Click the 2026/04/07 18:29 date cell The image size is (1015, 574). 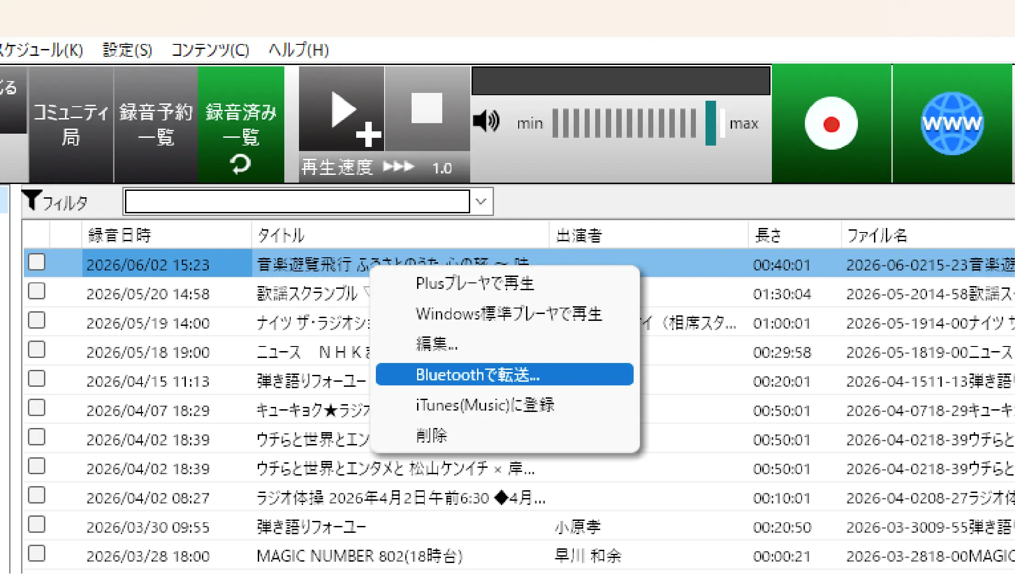click(148, 411)
